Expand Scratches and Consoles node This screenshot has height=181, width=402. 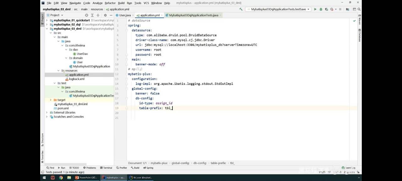click(x=47, y=117)
